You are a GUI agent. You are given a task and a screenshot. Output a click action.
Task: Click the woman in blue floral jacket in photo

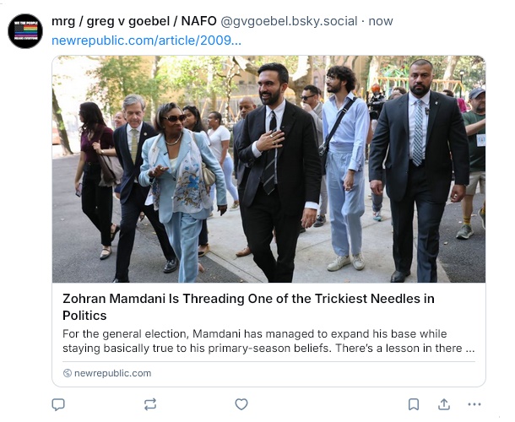[180, 177]
